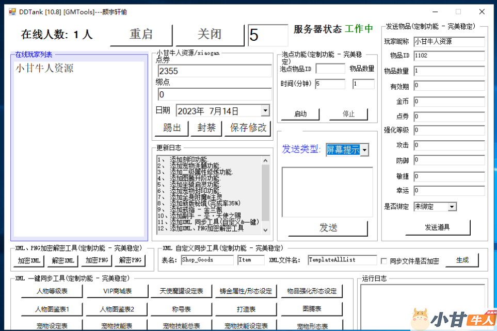497x331 pixels.
Task: Open the 是否绑定 combo box
Action: 452,206
